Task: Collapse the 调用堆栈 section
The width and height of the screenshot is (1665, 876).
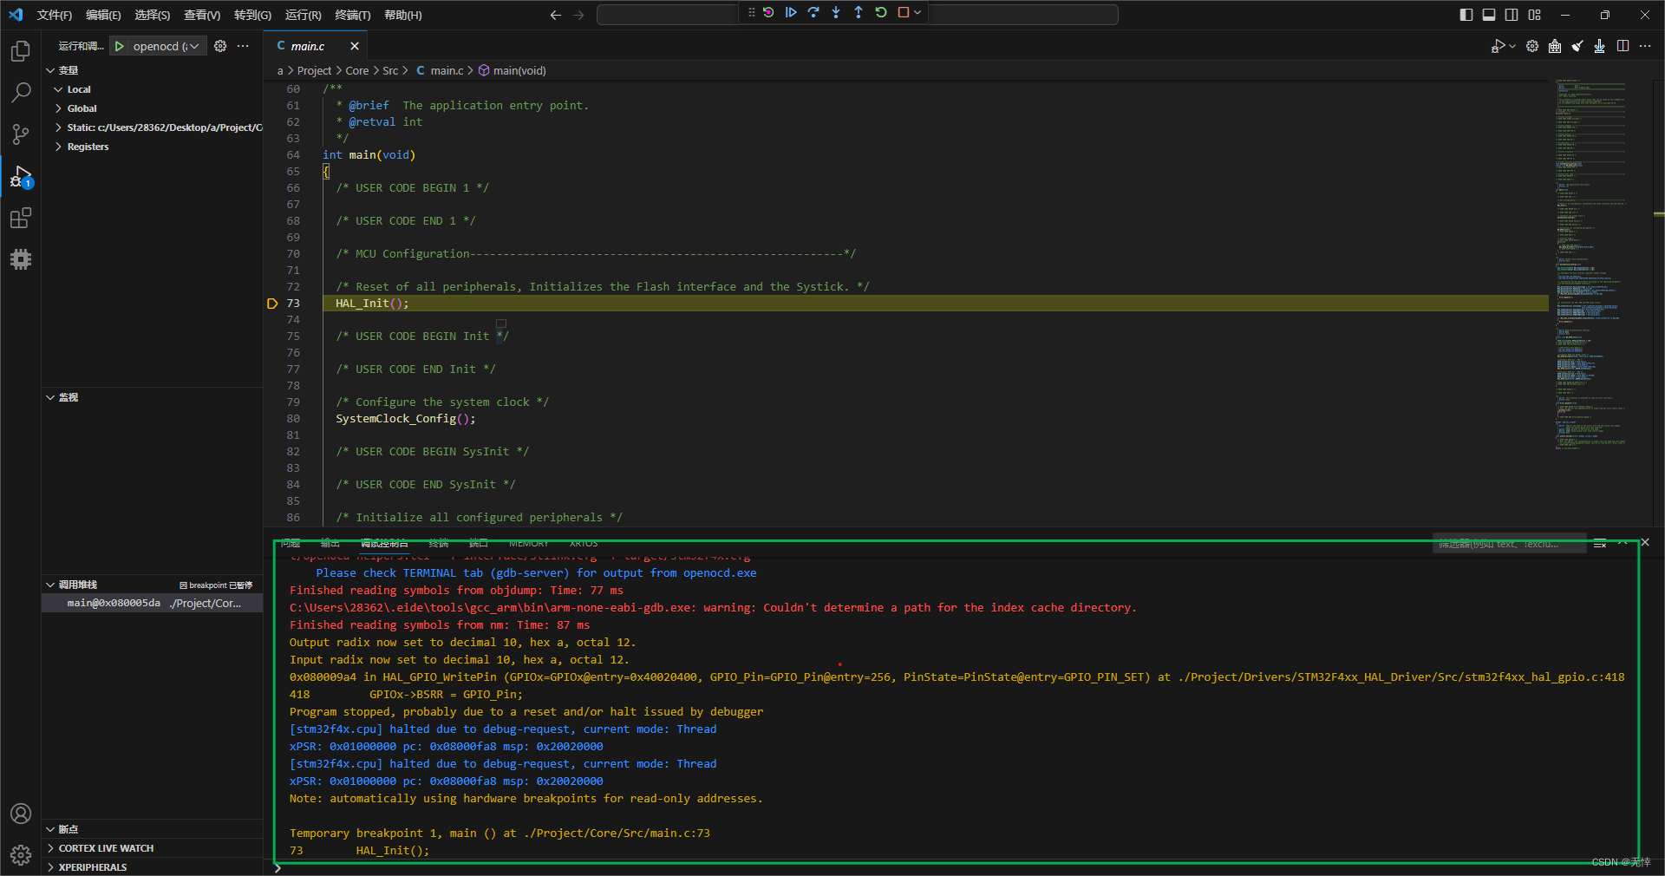Action: pyautogui.click(x=50, y=585)
